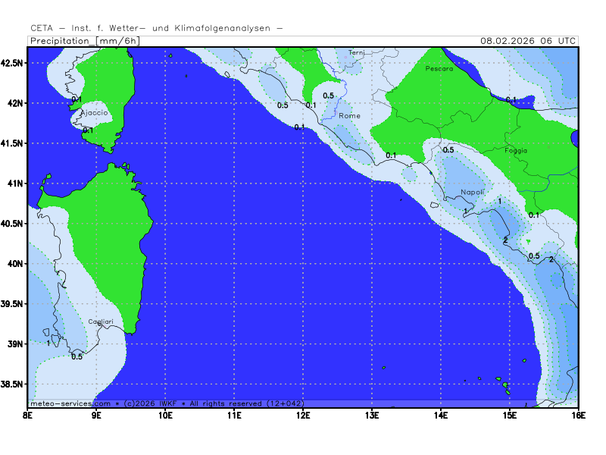Click the Rome city label

tap(350, 116)
